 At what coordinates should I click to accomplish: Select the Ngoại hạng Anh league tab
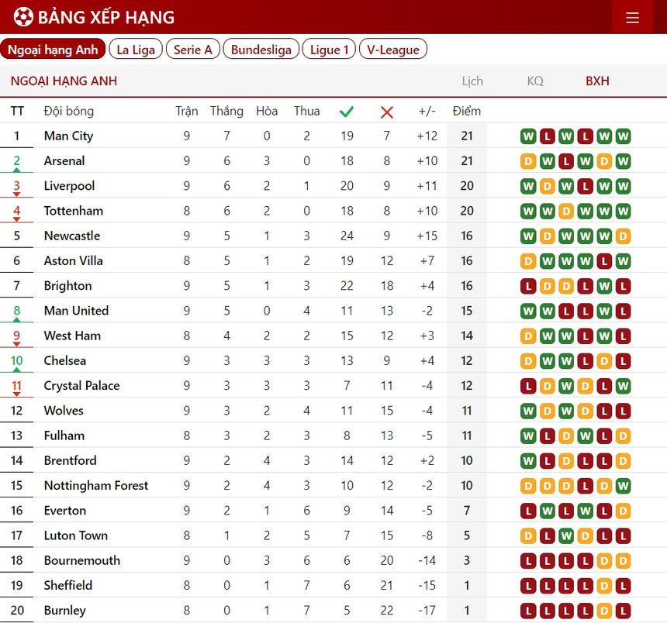[x=53, y=50]
